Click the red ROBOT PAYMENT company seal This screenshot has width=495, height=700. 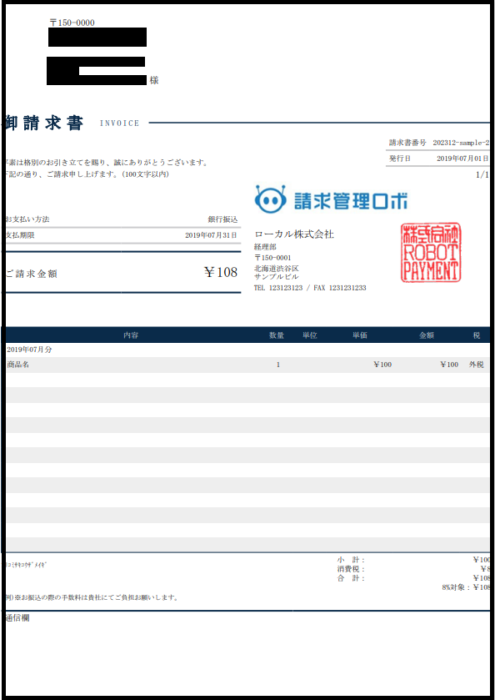coord(430,253)
